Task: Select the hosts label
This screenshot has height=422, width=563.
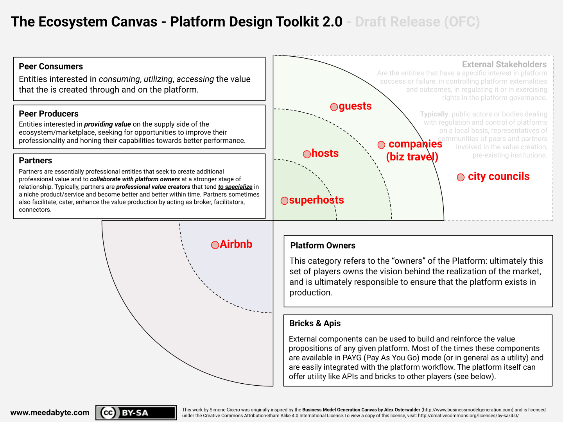Action: point(325,153)
